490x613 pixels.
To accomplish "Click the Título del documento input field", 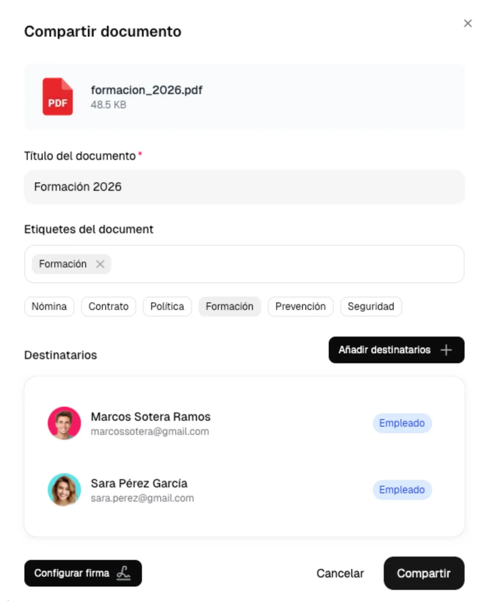I will pyautogui.click(x=244, y=187).
